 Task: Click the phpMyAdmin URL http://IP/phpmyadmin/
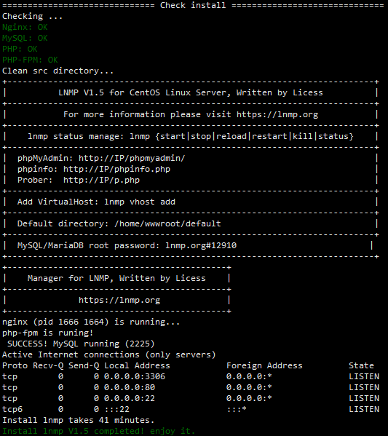(x=132, y=158)
